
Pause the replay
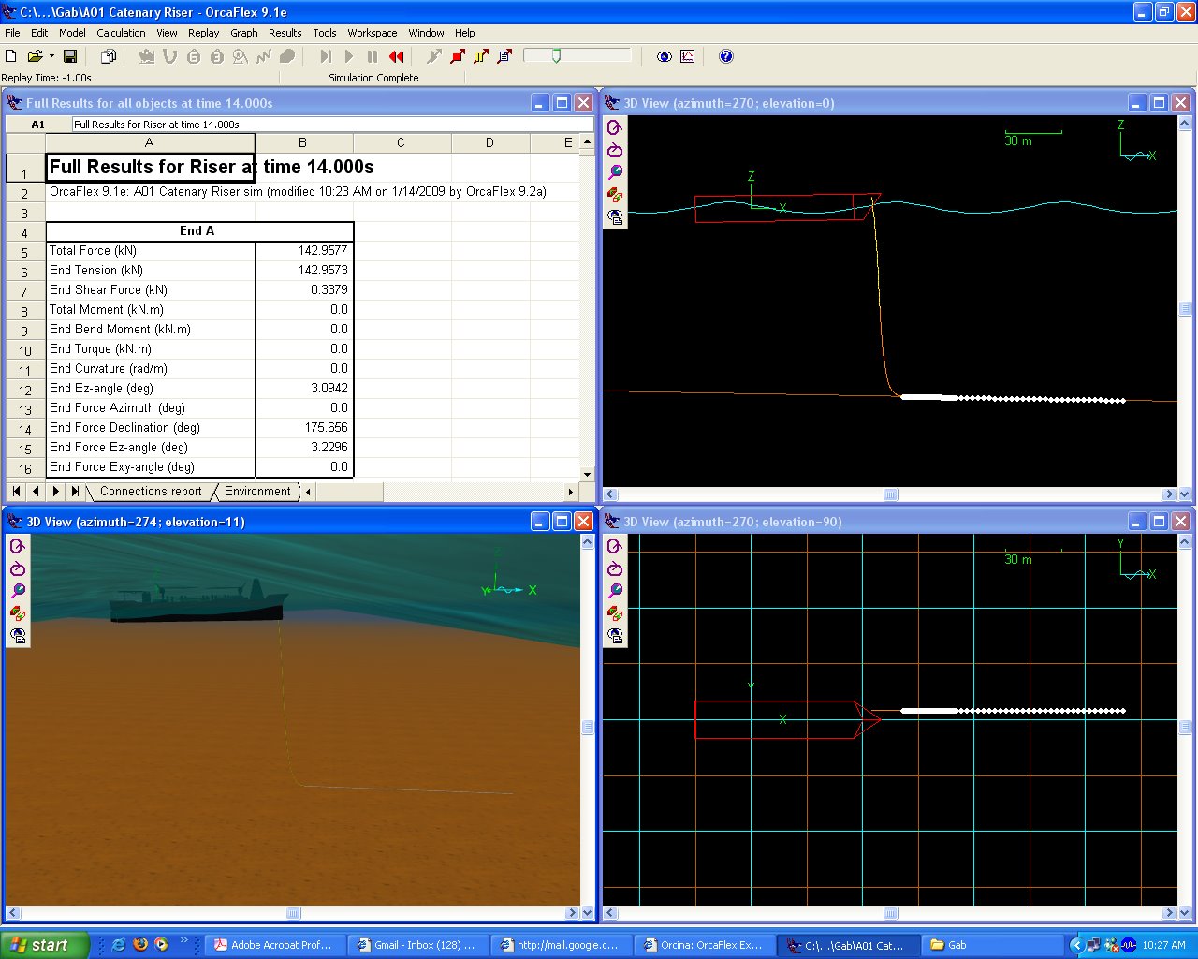pyautogui.click(x=373, y=56)
